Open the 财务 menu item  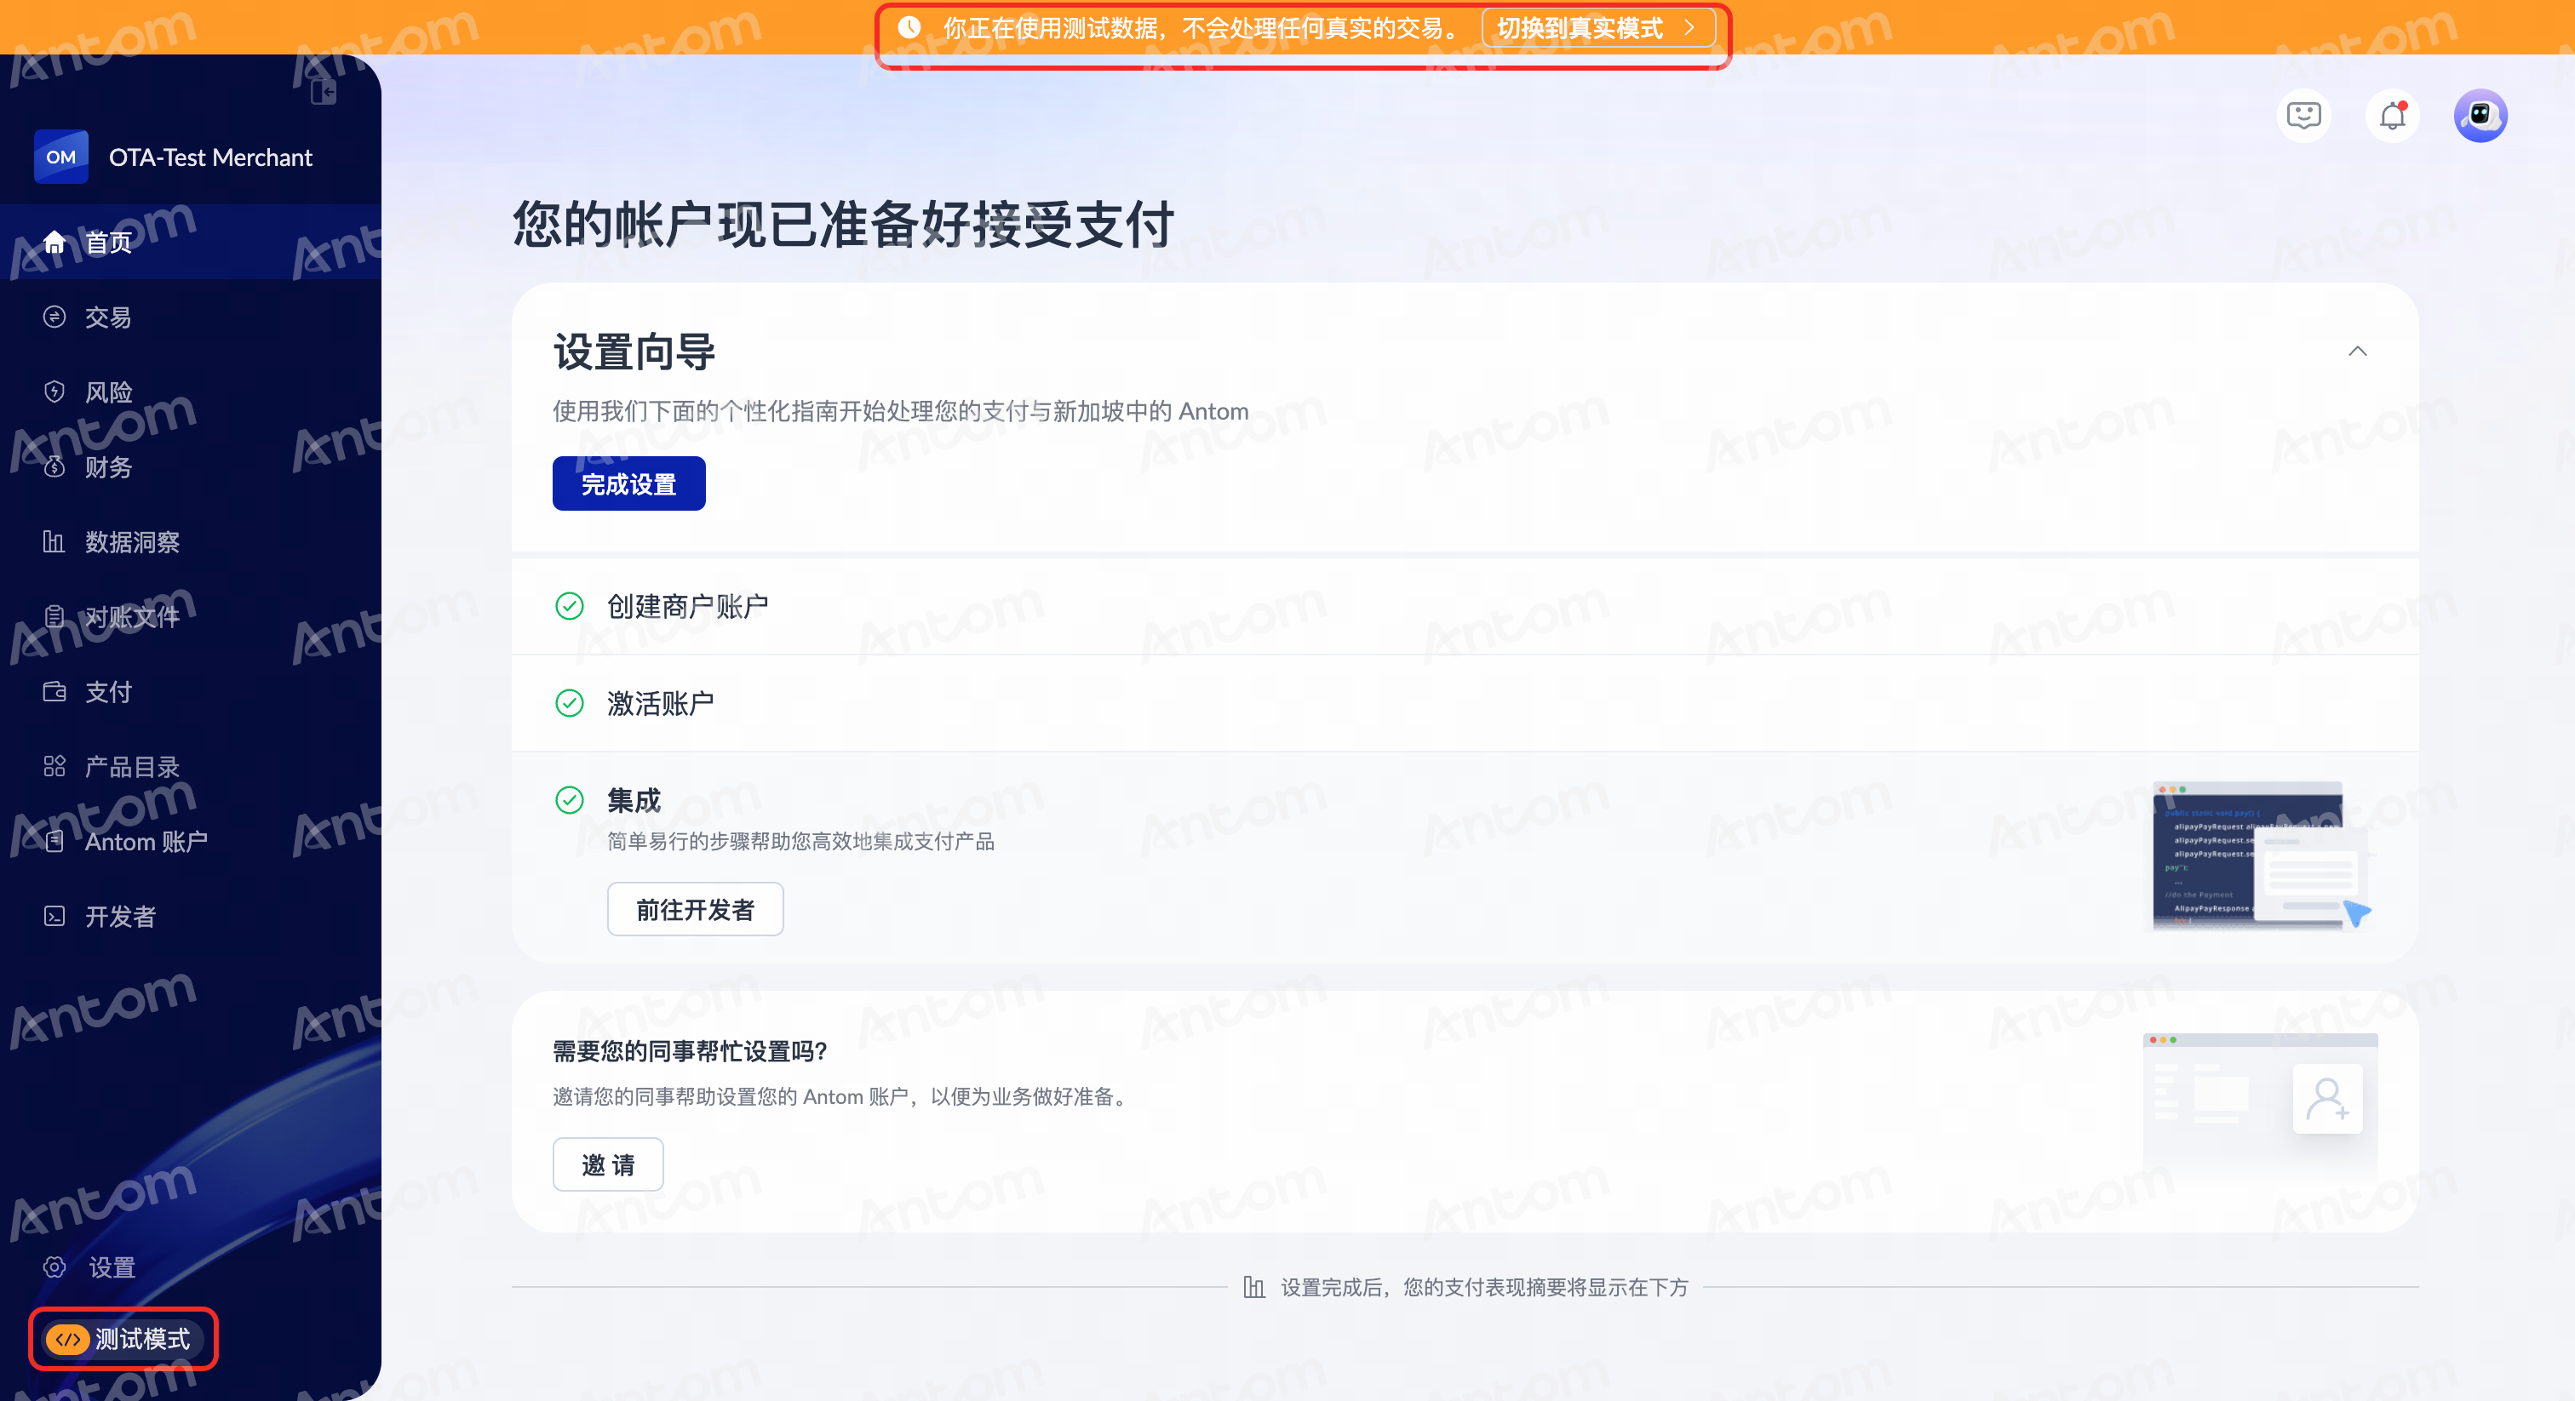pos(191,466)
